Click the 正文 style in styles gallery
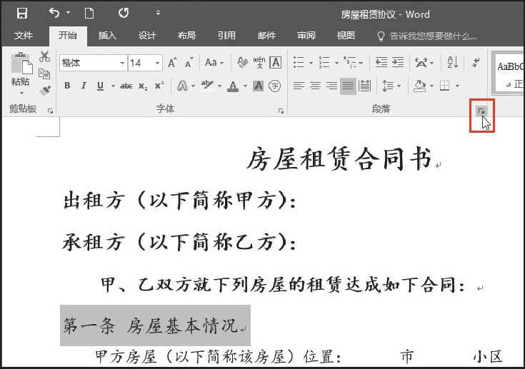The height and width of the screenshot is (369, 525). 511,84
